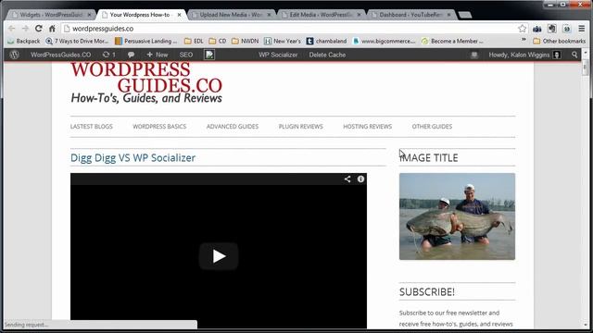Go back using the browser back arrow
The image size is (593, 333).
point(11,29)
